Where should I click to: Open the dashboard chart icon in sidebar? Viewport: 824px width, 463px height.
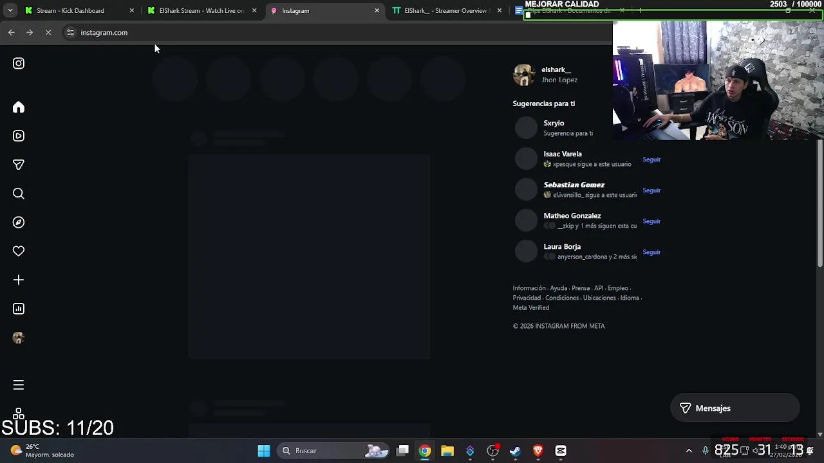19,309
